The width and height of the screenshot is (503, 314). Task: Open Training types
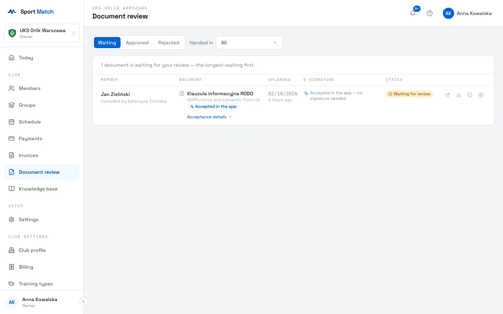pyautogui.click(x=42, y=284)
